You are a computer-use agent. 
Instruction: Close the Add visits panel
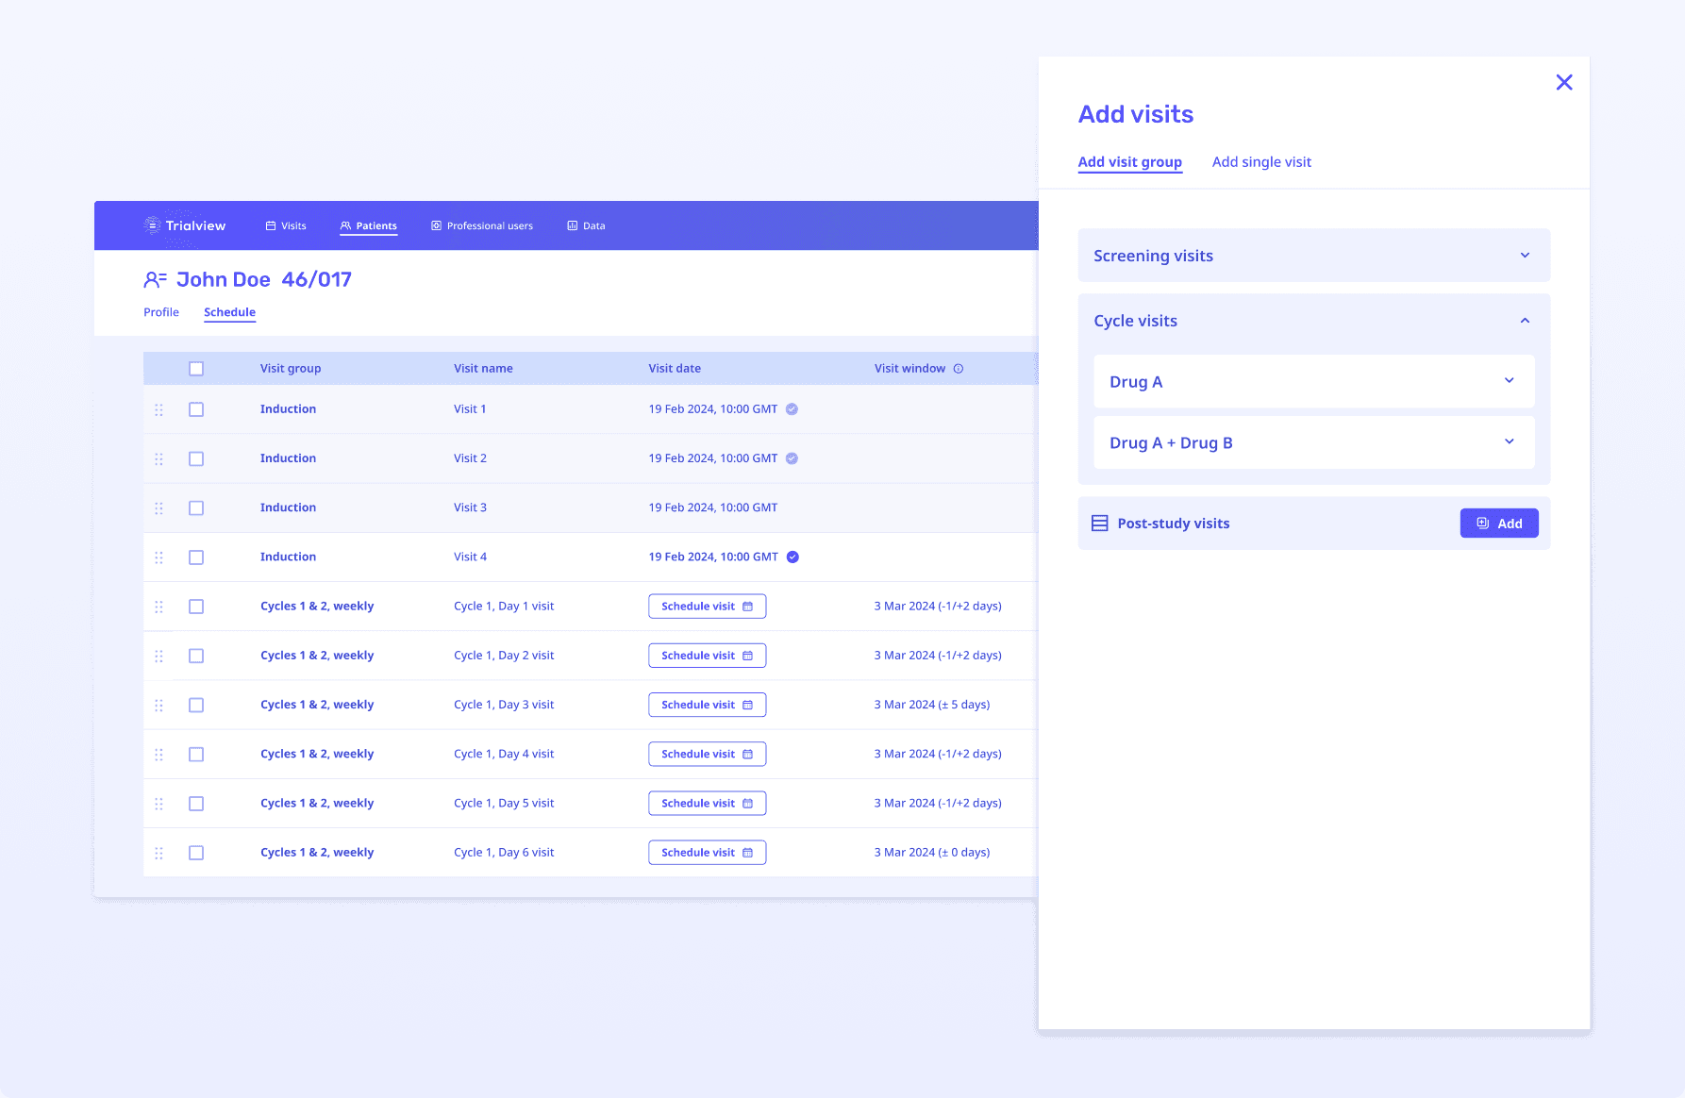tap(1564, 82)
